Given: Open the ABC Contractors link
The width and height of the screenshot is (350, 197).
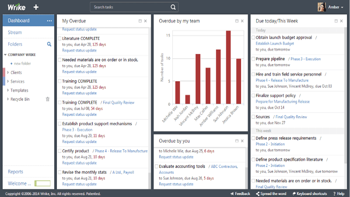Looking at the screenshot, I should coord(224,167).
